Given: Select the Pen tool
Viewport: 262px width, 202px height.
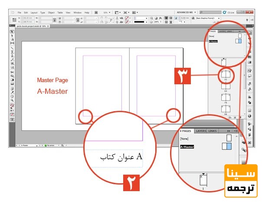Looking at the screenshot, I should coord(12,56).
